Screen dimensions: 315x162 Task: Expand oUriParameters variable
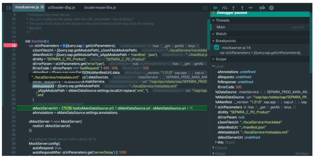pyautogui.click(x=216, y=107)
